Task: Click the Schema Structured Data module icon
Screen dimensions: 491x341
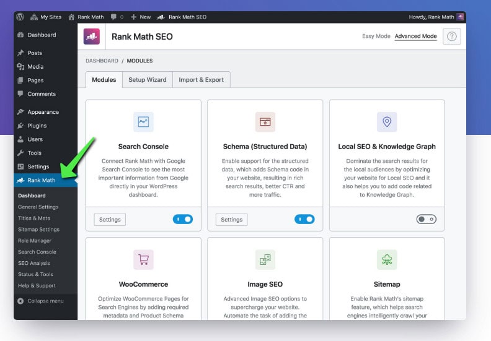Action: [x=265, y=122]
